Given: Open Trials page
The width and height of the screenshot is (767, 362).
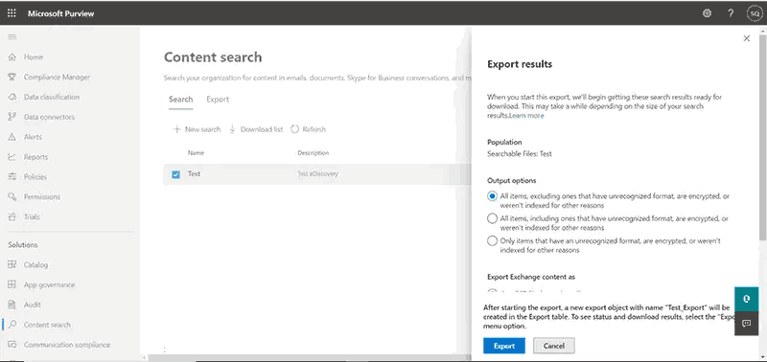Looking at the screenshot, I should click(32, 216).
